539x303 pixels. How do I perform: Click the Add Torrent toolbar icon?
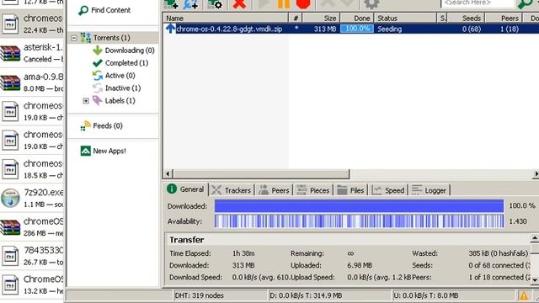(x=171, y=4)
